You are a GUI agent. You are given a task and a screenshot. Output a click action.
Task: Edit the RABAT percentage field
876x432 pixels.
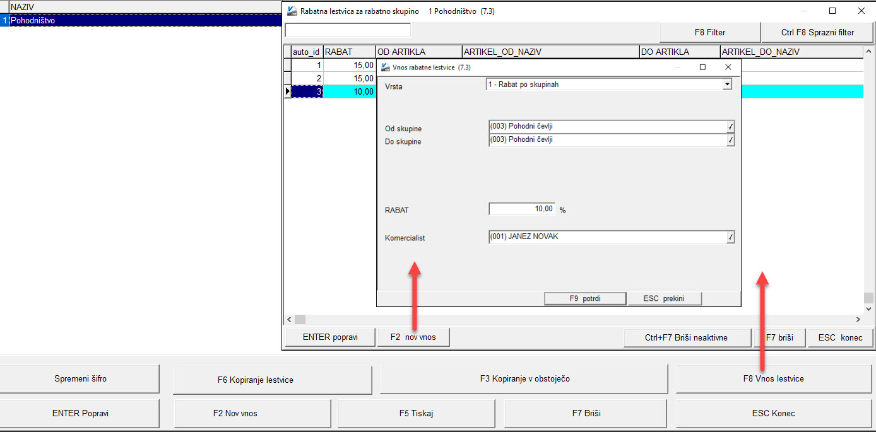pyautogui.click(x=523, y=209)
